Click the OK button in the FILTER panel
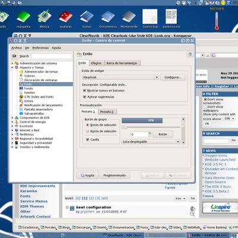 pyautogui.click(x=207, y=124)
